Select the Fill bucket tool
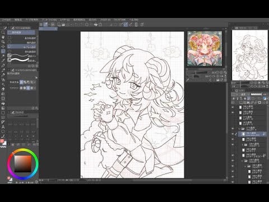The width and height of the screenshot is (269, 202). [3, 103]
